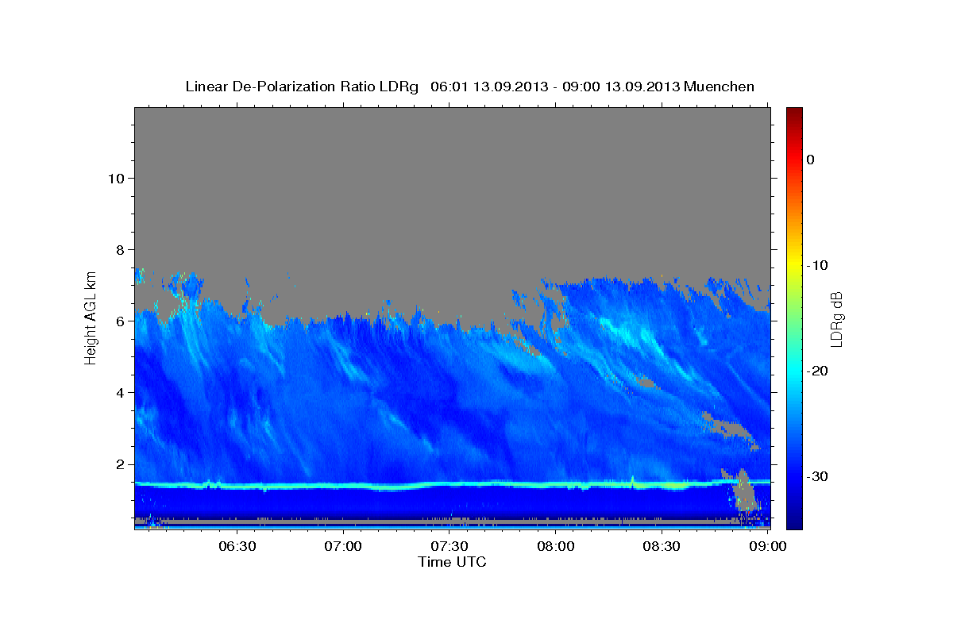
Task: Click the 07:30 time tick label
Action: [x=449, y=546]
